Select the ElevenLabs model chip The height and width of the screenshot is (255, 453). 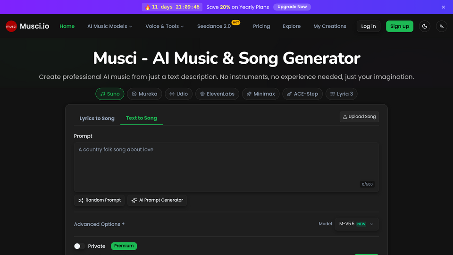click(x=217, y=94)
